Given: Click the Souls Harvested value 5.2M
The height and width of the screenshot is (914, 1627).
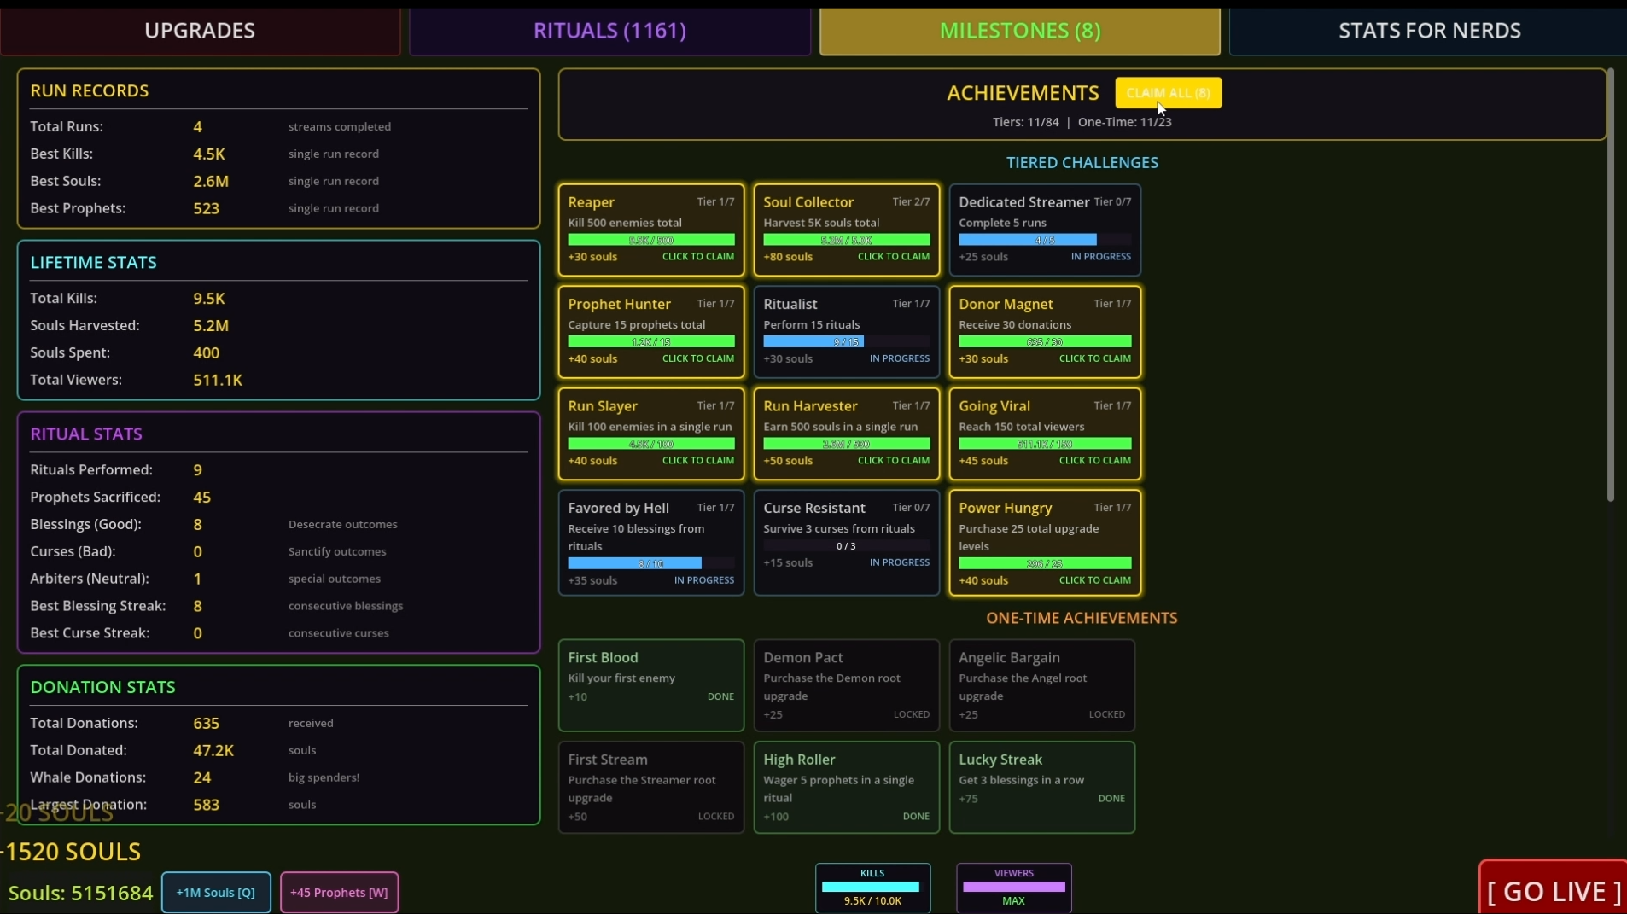Looking at the screenshot, I should (x=211, y=325).
